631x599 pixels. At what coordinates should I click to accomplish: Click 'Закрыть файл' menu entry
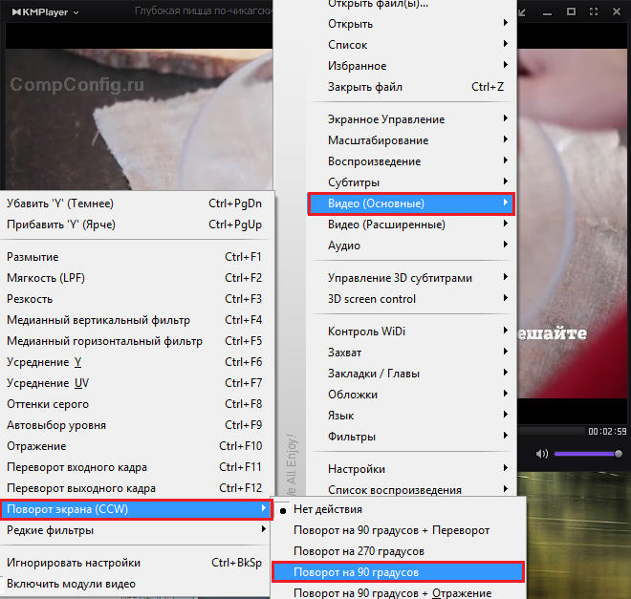point(365,87)
